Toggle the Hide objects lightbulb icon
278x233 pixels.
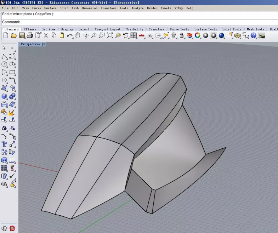click(174, 35)
